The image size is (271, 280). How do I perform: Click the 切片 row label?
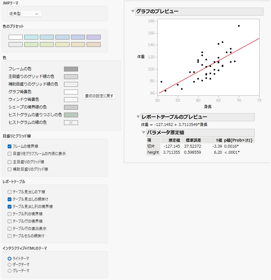(x=151, y=146)
